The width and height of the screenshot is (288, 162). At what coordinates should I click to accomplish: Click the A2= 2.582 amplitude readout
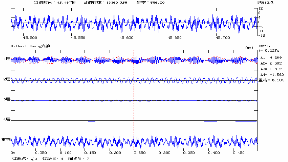point(271,63)
